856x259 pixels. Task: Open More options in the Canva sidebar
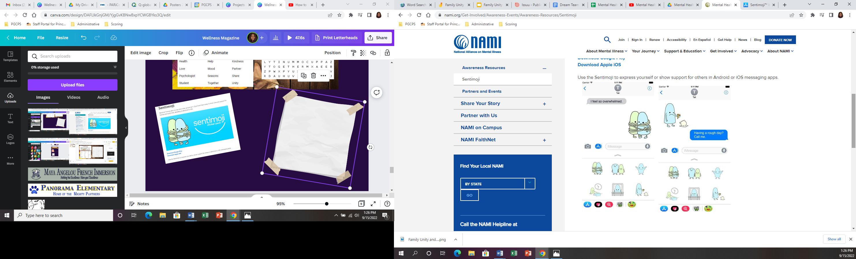(10, 160)
